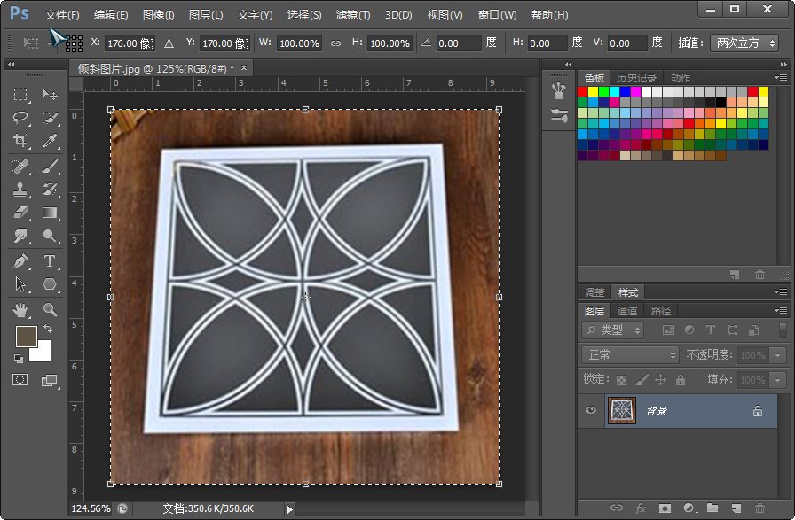Switch to the 通道 tab

click(x=628, y=311)
